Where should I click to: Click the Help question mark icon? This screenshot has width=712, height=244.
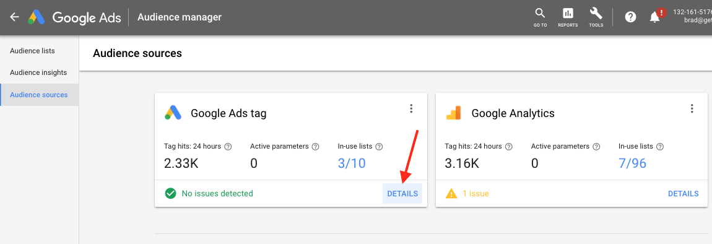coord(630,17)
